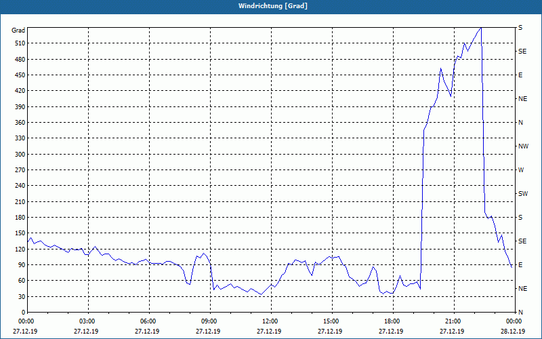
Task: Click the 27.12.19 date under 12:00
Action: pos(269,331)
